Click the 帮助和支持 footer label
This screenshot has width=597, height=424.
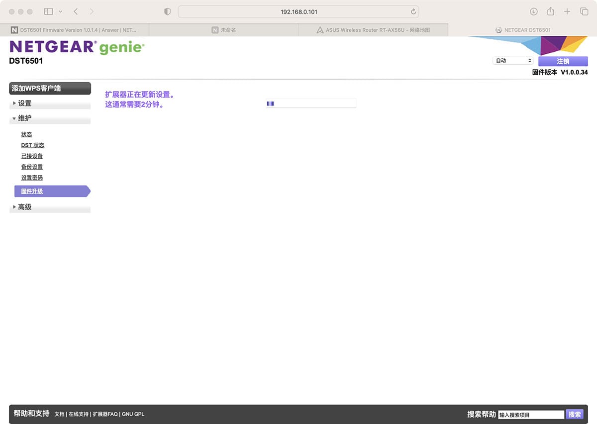pyautogui.click(x=31, y=414)
